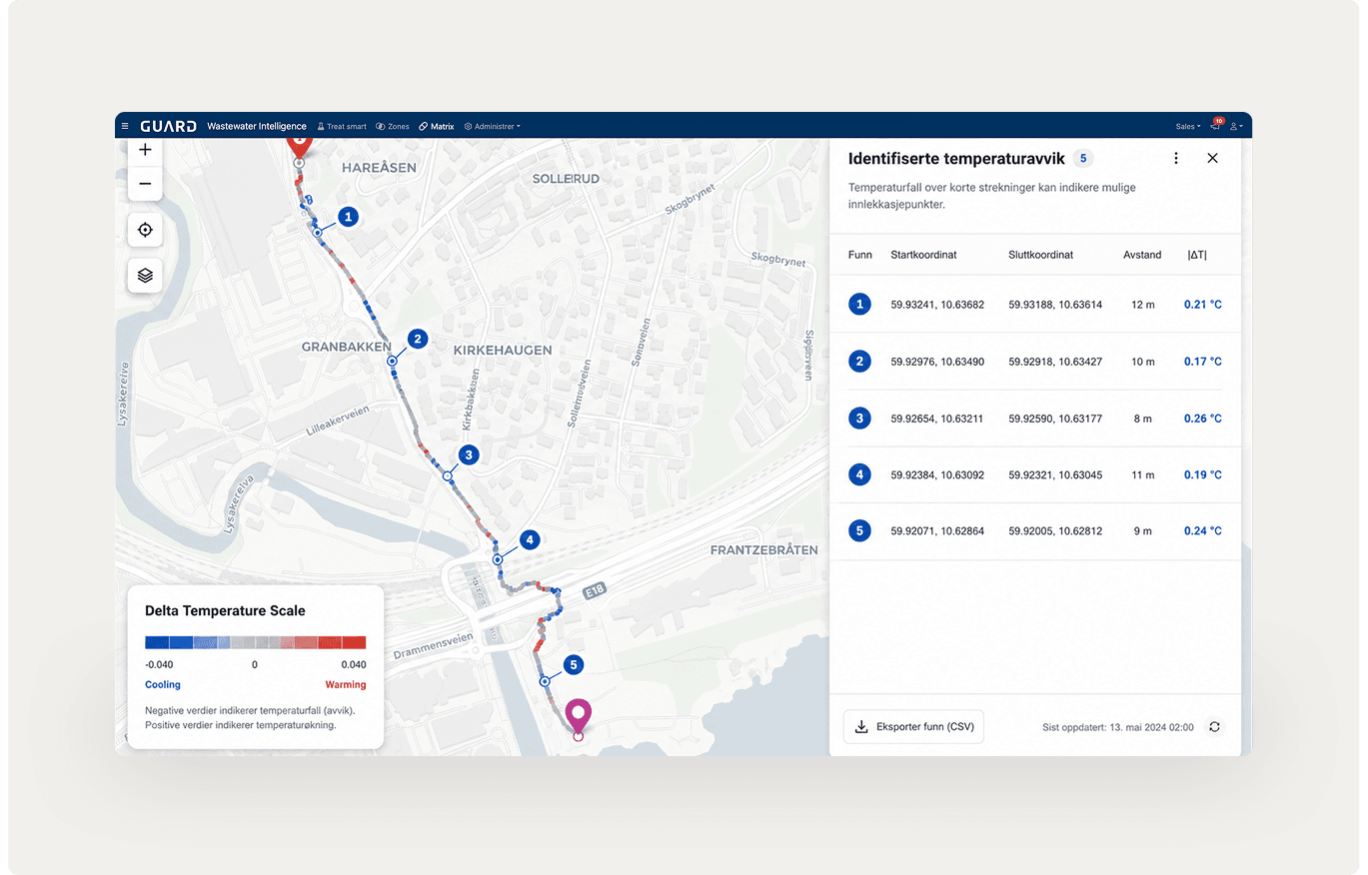Go to the Treat smart page
Screen dimensions: 1368x875
coord(342,127)
